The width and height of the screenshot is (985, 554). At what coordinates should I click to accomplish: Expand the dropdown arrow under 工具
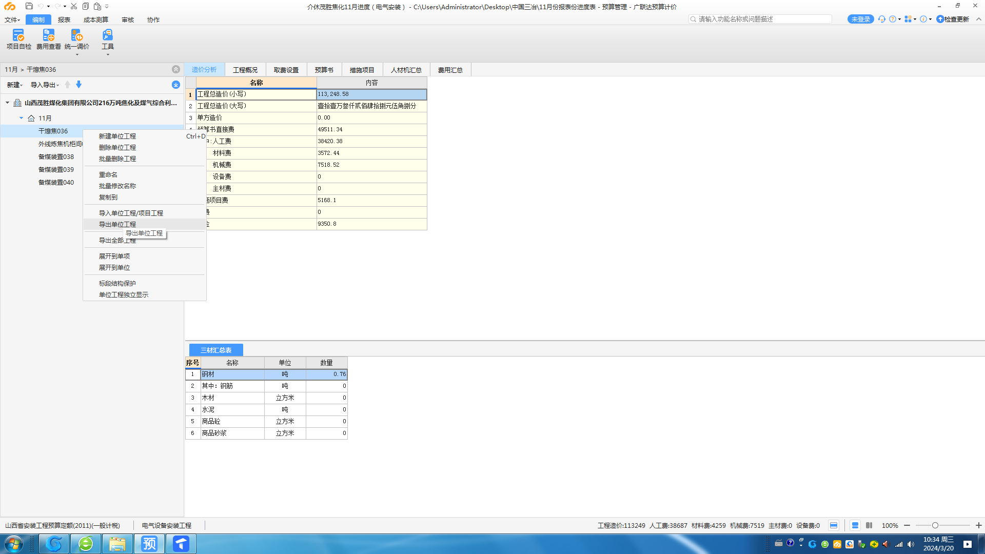(x=108, y=55)
